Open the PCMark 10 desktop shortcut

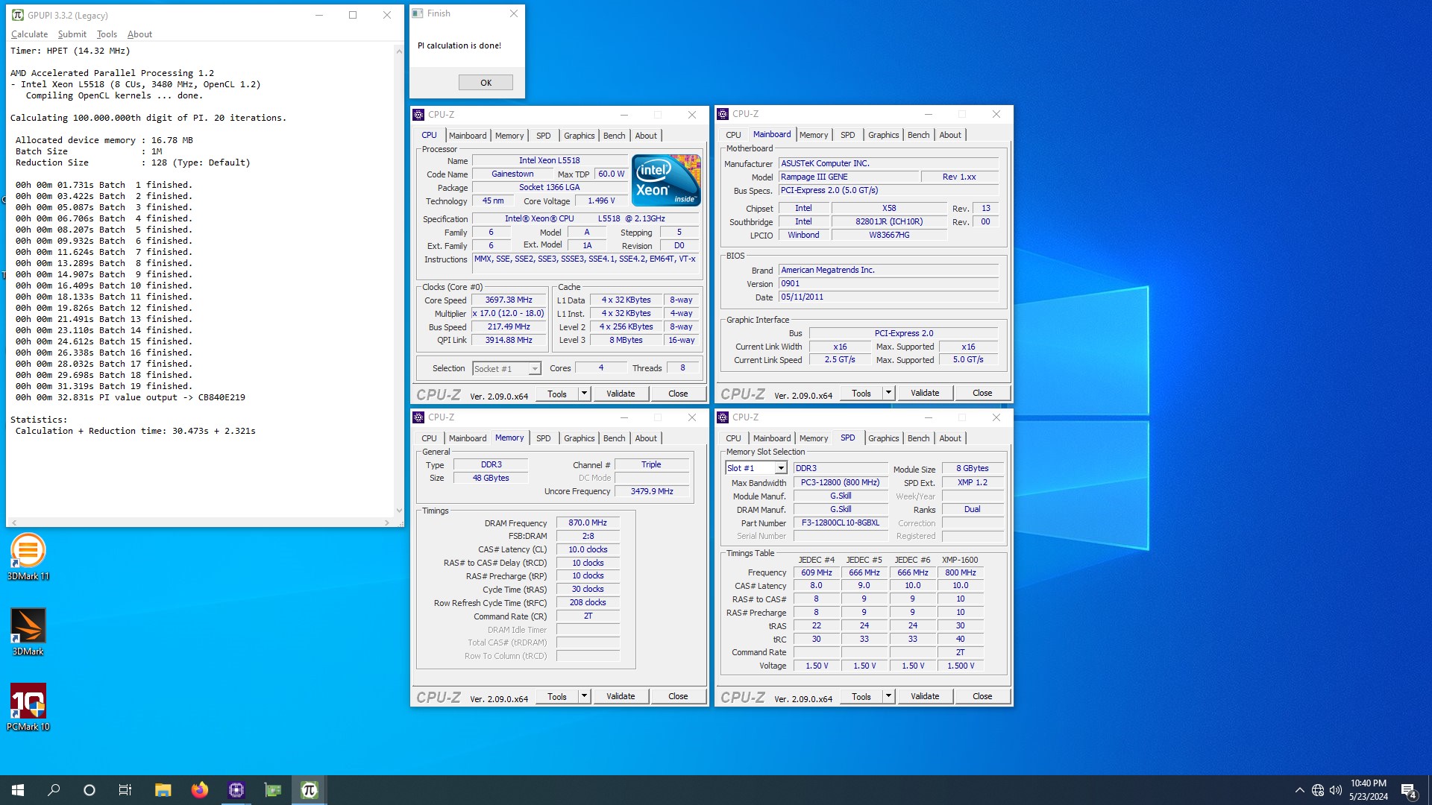(x=28, y=707)
